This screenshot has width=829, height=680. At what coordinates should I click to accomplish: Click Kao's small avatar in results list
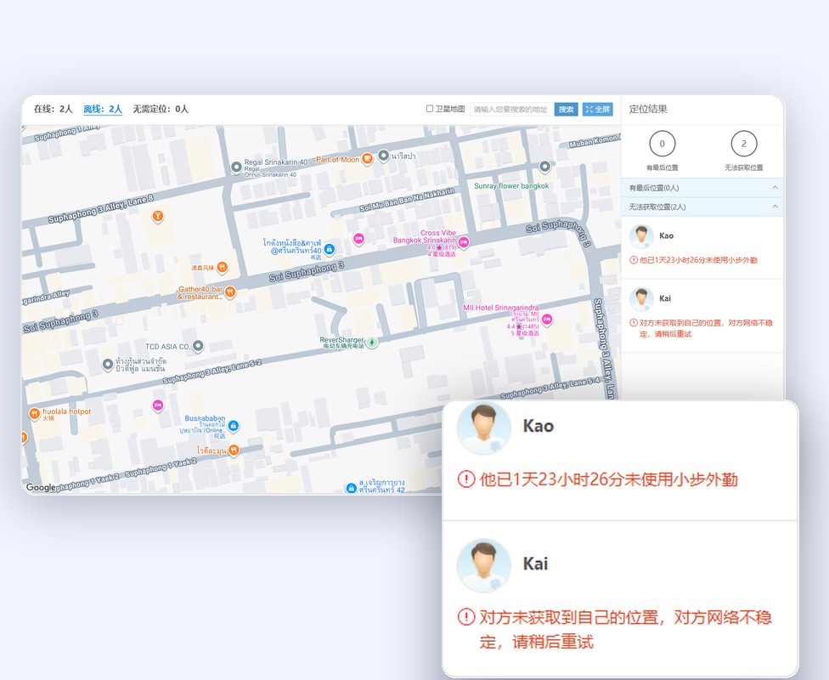point(641,236)
